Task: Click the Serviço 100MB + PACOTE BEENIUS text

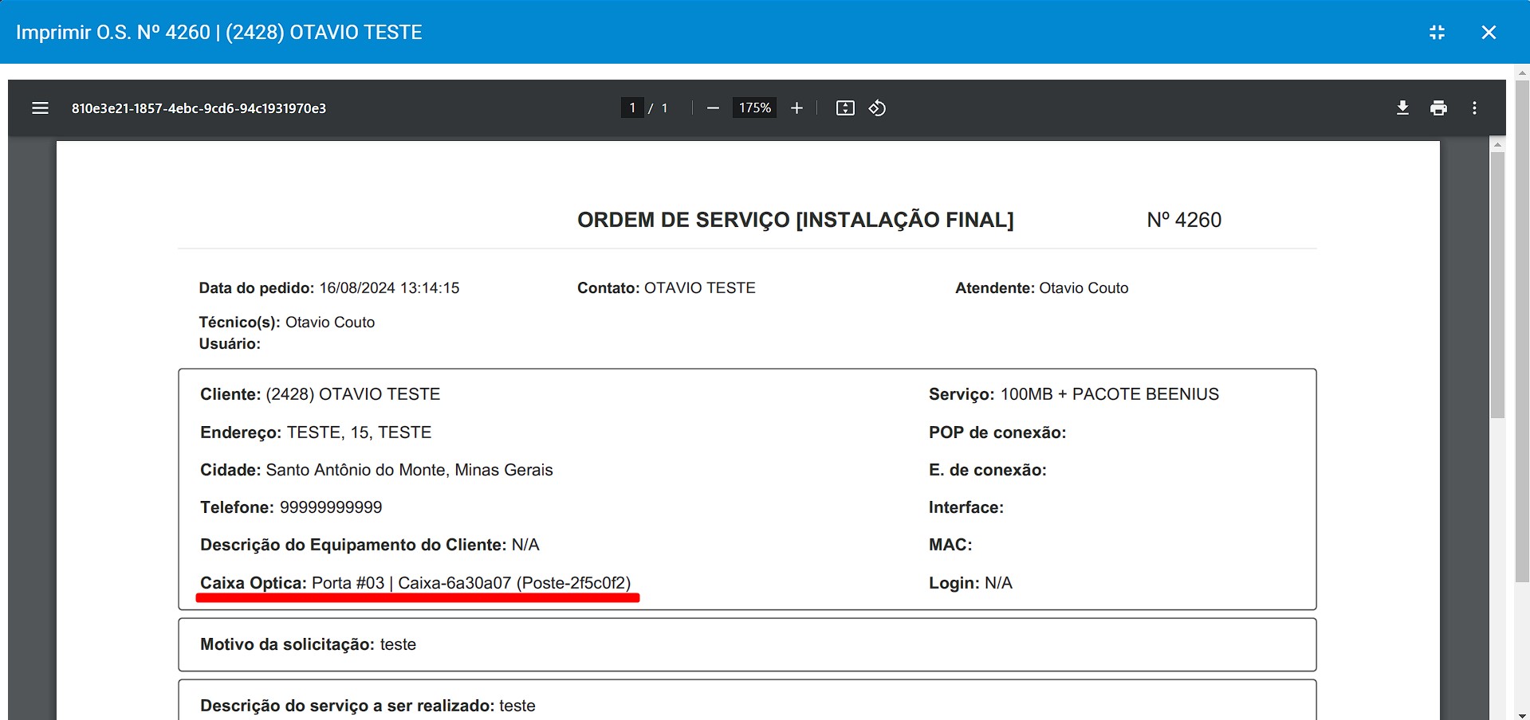Action: point(1073,394)
